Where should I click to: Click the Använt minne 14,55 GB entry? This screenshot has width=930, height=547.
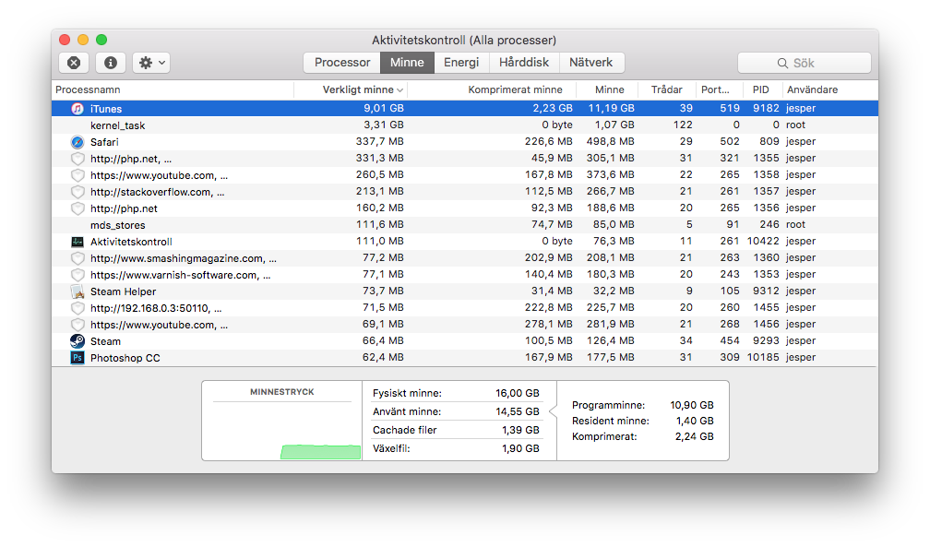click(456, 411)
